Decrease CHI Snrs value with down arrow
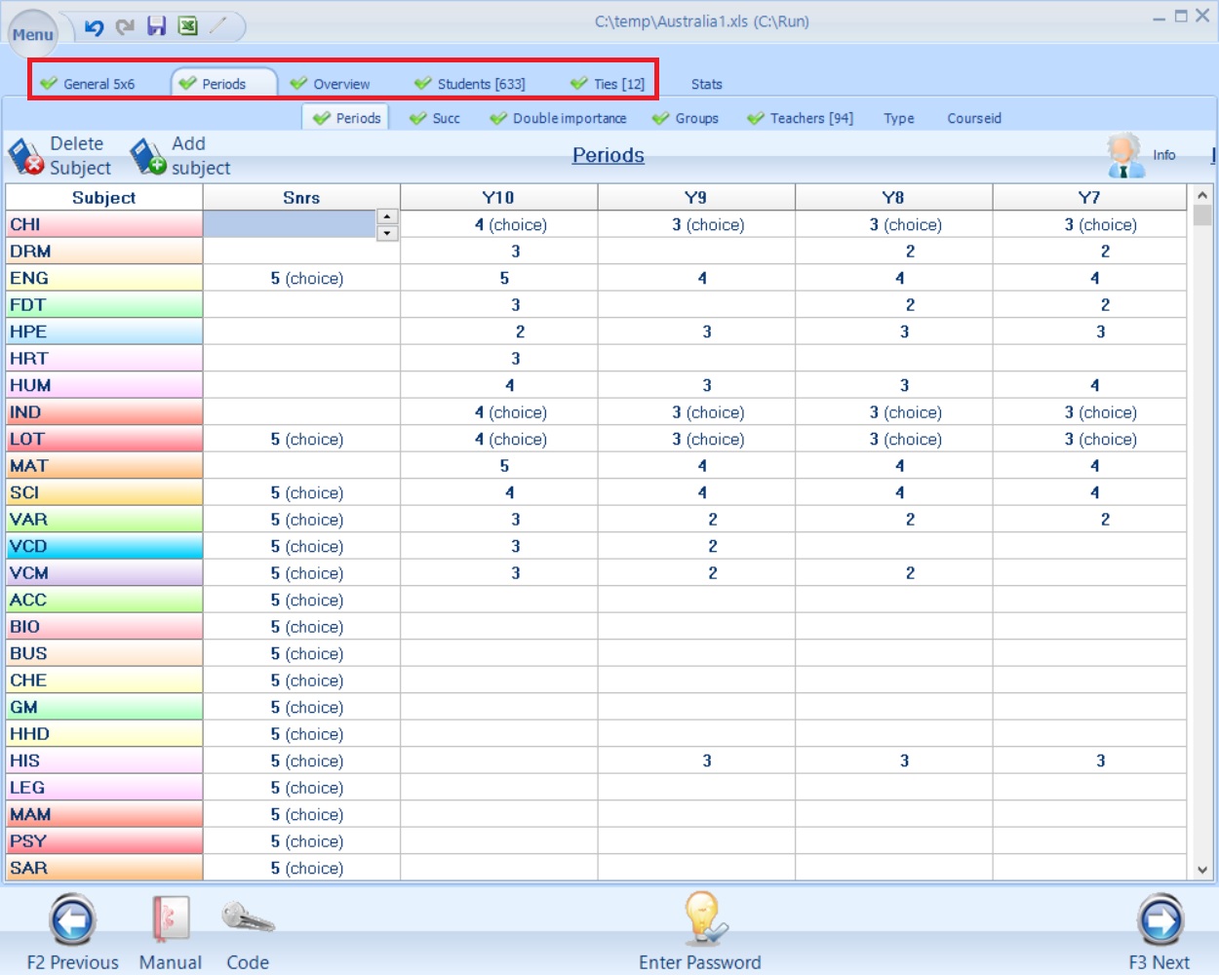Screen dimensions: 1219x975 [x=387, y=233]
